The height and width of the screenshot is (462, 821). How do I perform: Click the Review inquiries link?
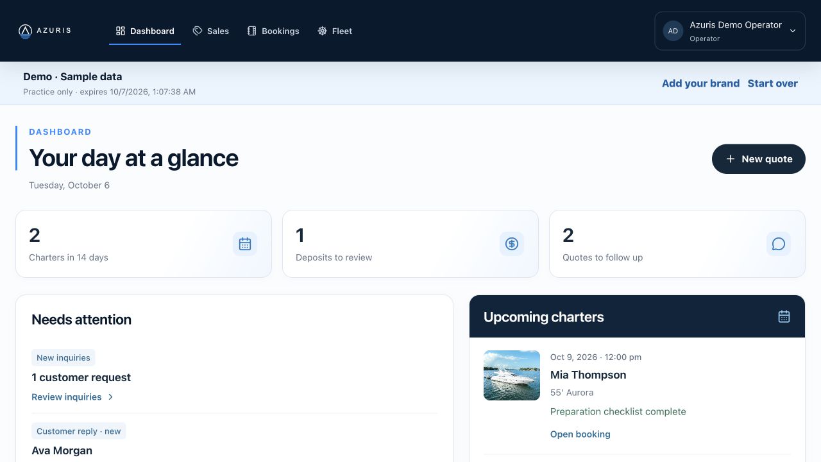tap(72, 397)
